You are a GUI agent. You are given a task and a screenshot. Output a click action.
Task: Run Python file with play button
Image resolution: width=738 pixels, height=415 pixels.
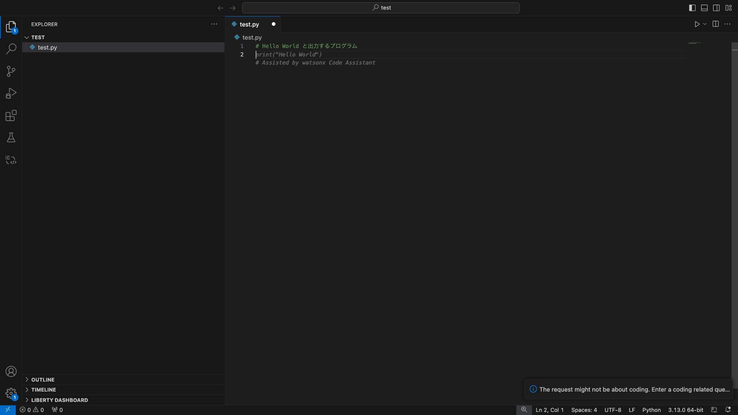(x=697, y=24)
